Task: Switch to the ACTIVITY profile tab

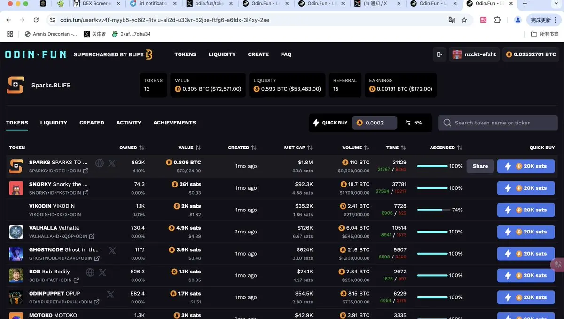Action: click(129, 123)
